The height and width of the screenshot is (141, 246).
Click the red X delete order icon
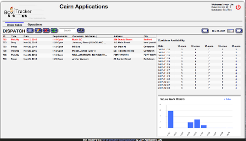[46, 30]
